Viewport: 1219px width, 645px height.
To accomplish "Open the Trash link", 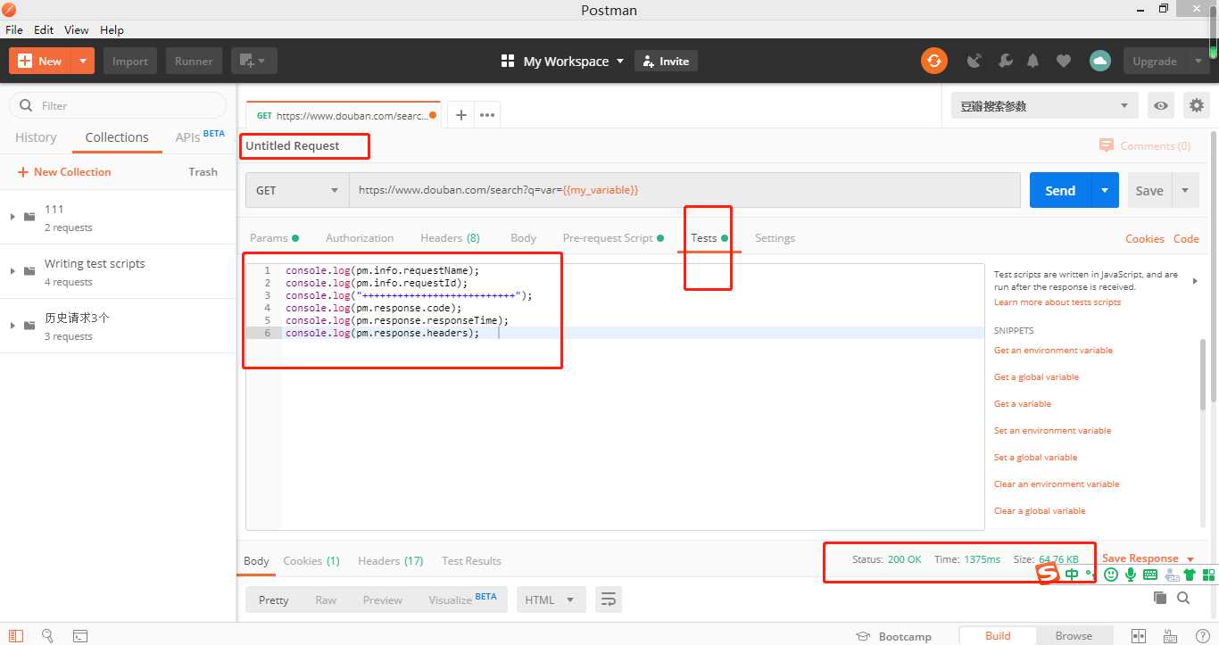I will pyautogui.click(x=203, y=172).
